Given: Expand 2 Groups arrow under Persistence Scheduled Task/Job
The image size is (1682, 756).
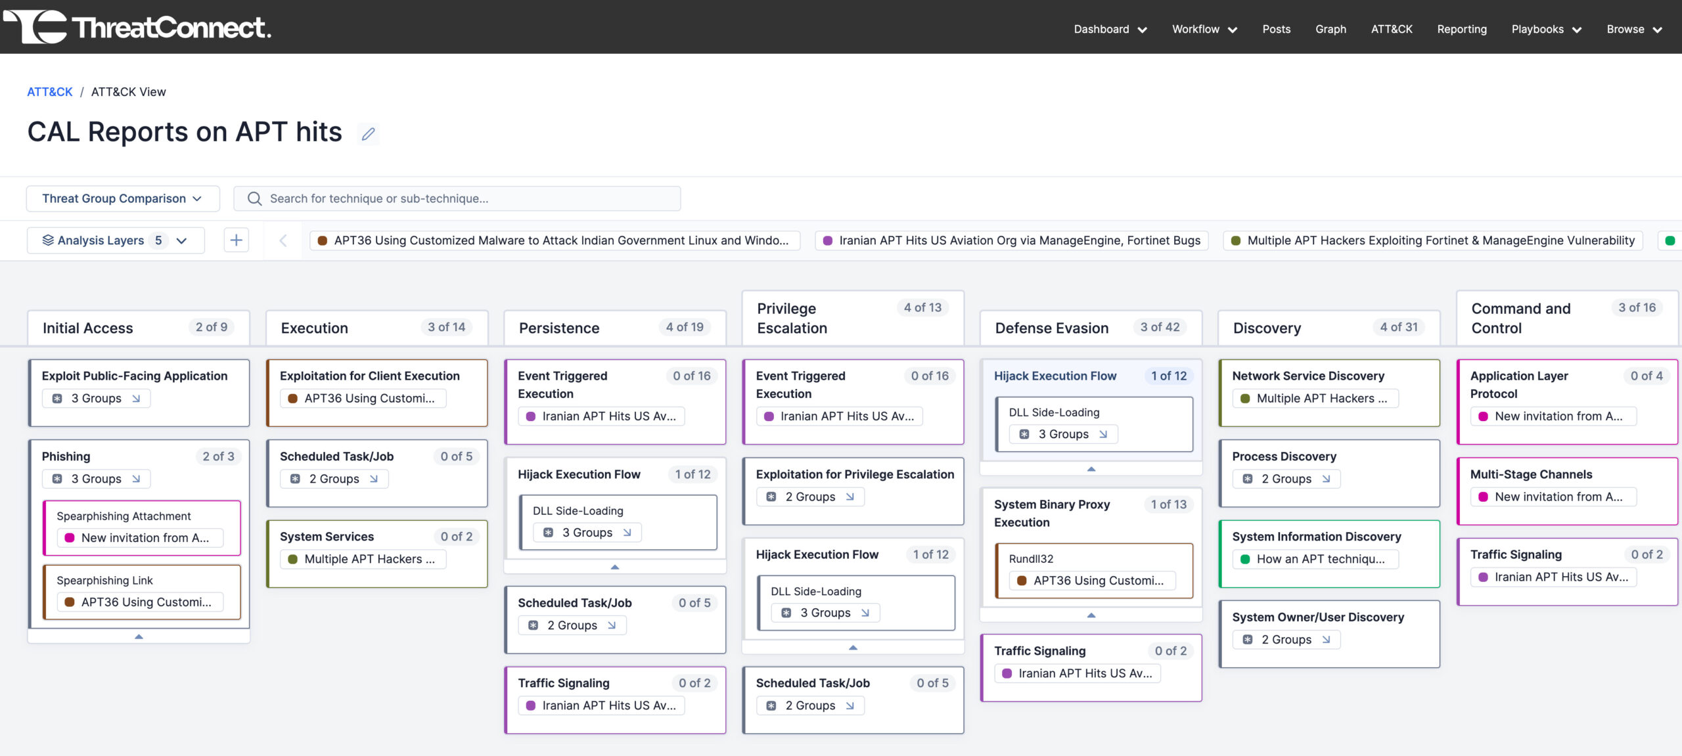Looking at the screenshot, I should coord(612,625).
